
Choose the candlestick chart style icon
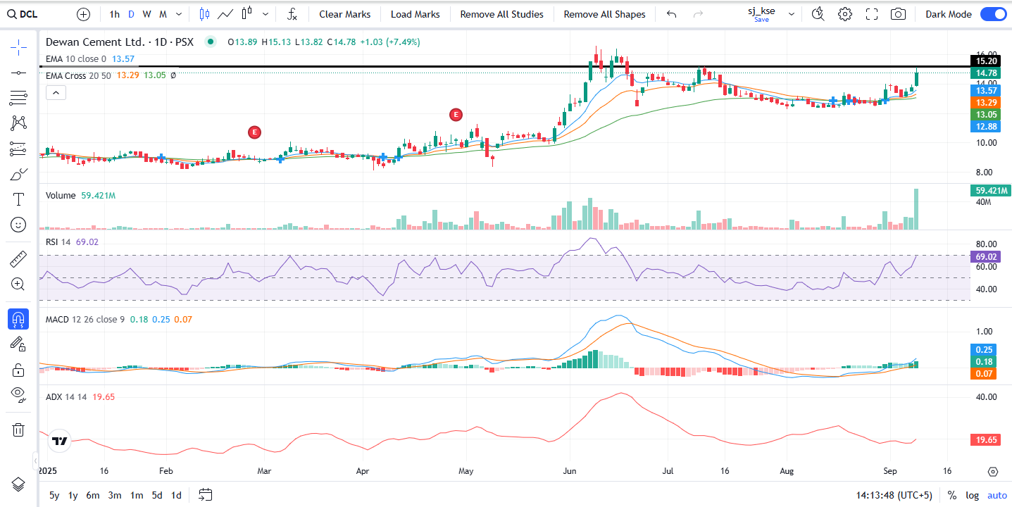[x=204, y=14]
